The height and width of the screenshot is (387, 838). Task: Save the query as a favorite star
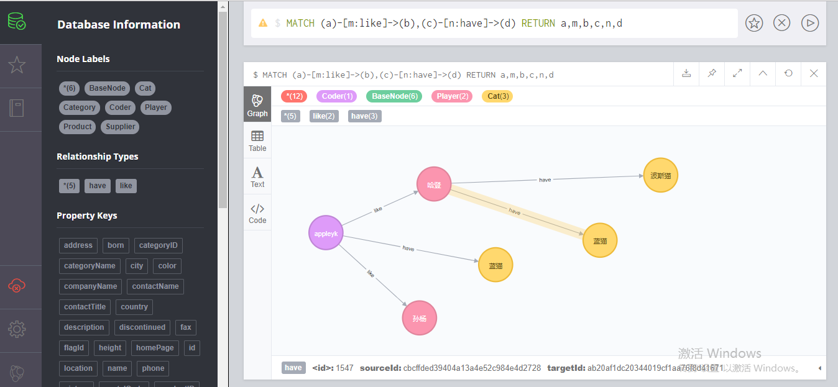pyautogui.click(x=753, y=22)
